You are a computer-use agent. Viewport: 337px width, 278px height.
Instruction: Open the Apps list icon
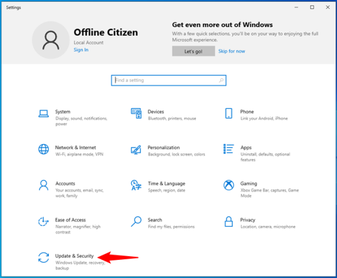pyautogui.click(x=229, y=149)
